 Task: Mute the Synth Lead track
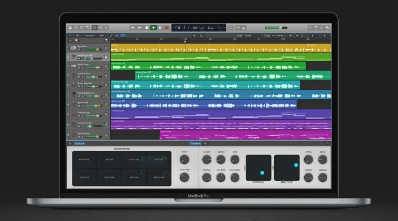[x=79, y=106]
